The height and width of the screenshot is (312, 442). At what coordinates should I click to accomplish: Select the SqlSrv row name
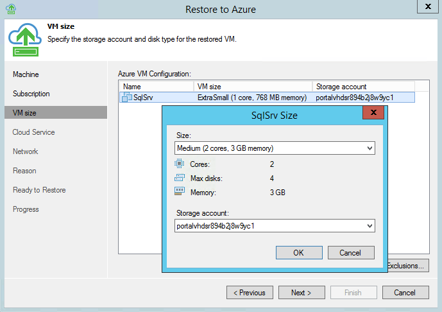tap(143, 98)
